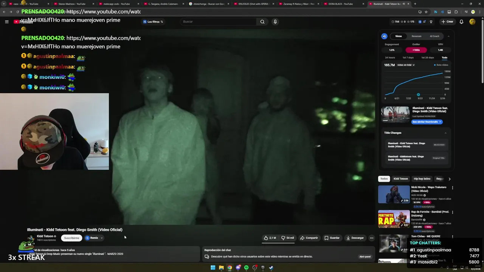Subscribe to Kidd Tetoon with Suscribirme
Viewport: 484px width, 272px height.
coord(71,238)
